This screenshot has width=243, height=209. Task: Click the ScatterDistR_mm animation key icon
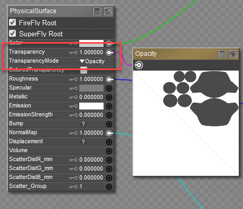point(73,160)
